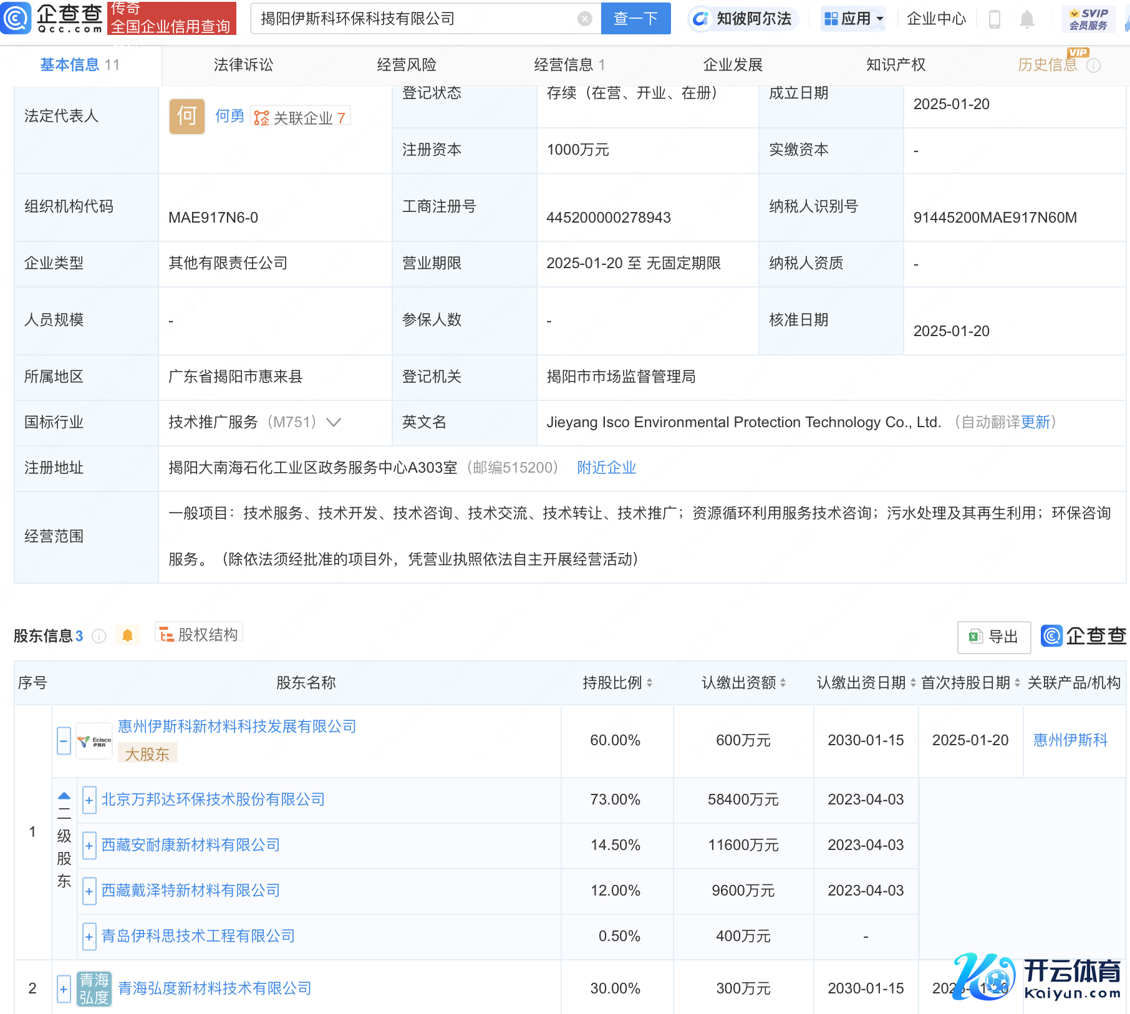Screen dimensions: 1130x1014
Task: Expand 北京万邦达环保技术股份有限公司 row
Action: pyautogui.click(x=89, y=800)
